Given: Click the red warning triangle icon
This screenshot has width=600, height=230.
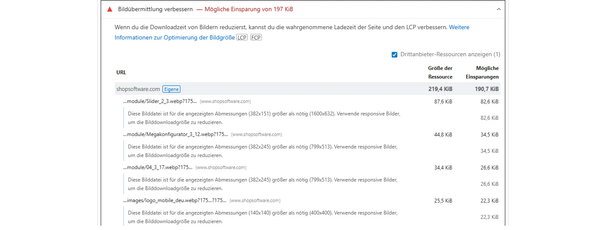Looking at the screenshot, I should pyautogui.click(x=110, y=9).
